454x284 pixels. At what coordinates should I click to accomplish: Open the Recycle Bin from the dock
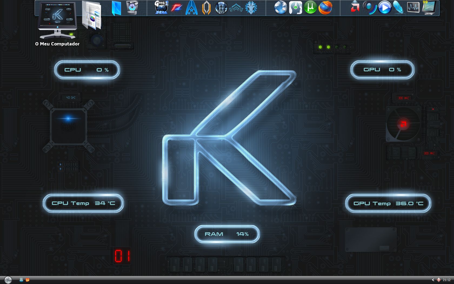(132, 8)
